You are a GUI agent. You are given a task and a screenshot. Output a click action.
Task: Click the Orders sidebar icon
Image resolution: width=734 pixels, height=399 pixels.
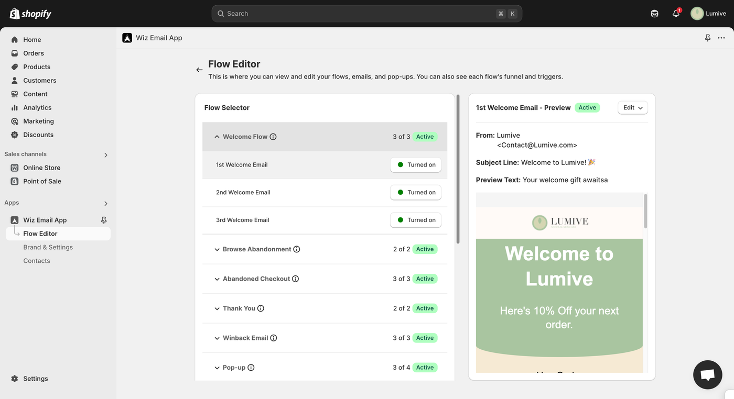point(14,53)
